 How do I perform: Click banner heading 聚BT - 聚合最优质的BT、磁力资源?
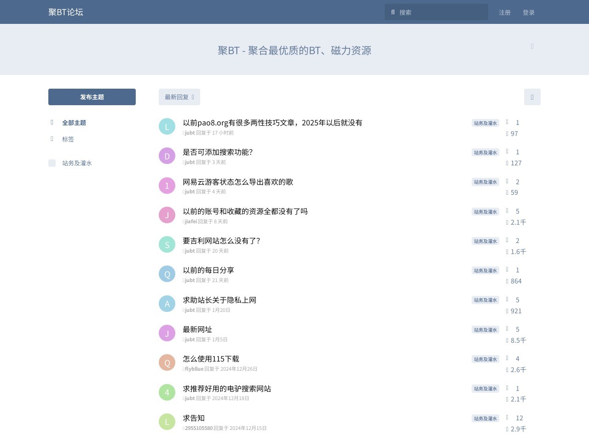click(x=294, y=50)
